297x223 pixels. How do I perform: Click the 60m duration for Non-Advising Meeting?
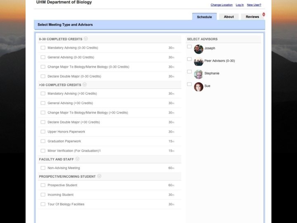[171, 168]
